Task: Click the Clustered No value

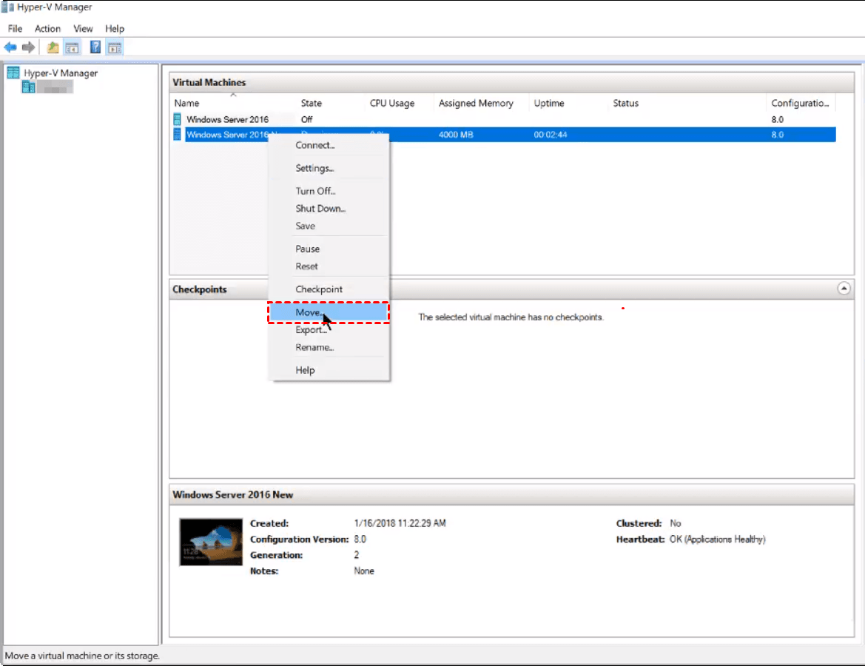Action: pyautogui.click(x=676, y=523)
